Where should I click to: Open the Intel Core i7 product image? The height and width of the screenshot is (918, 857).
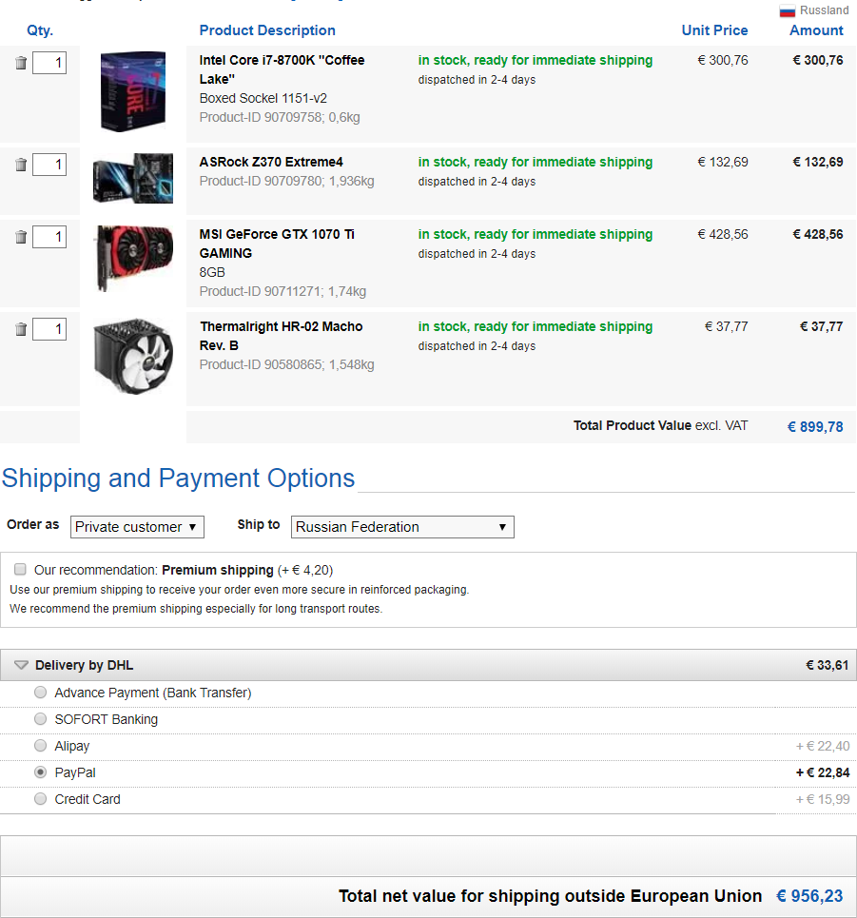click(x=133, y=90)
